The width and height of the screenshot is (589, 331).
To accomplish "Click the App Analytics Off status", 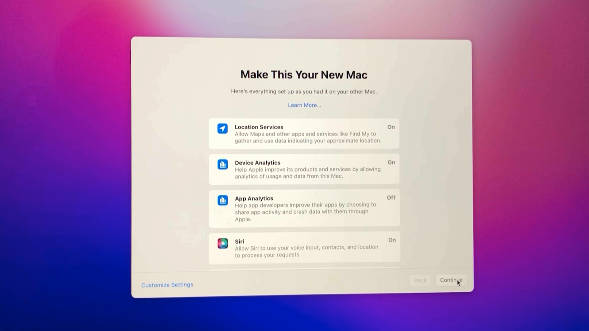I will point(391,198).
